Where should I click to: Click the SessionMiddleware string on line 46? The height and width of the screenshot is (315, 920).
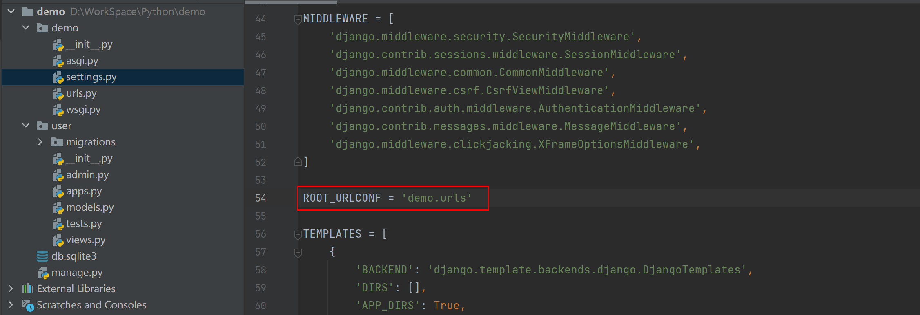pos(506,55)
